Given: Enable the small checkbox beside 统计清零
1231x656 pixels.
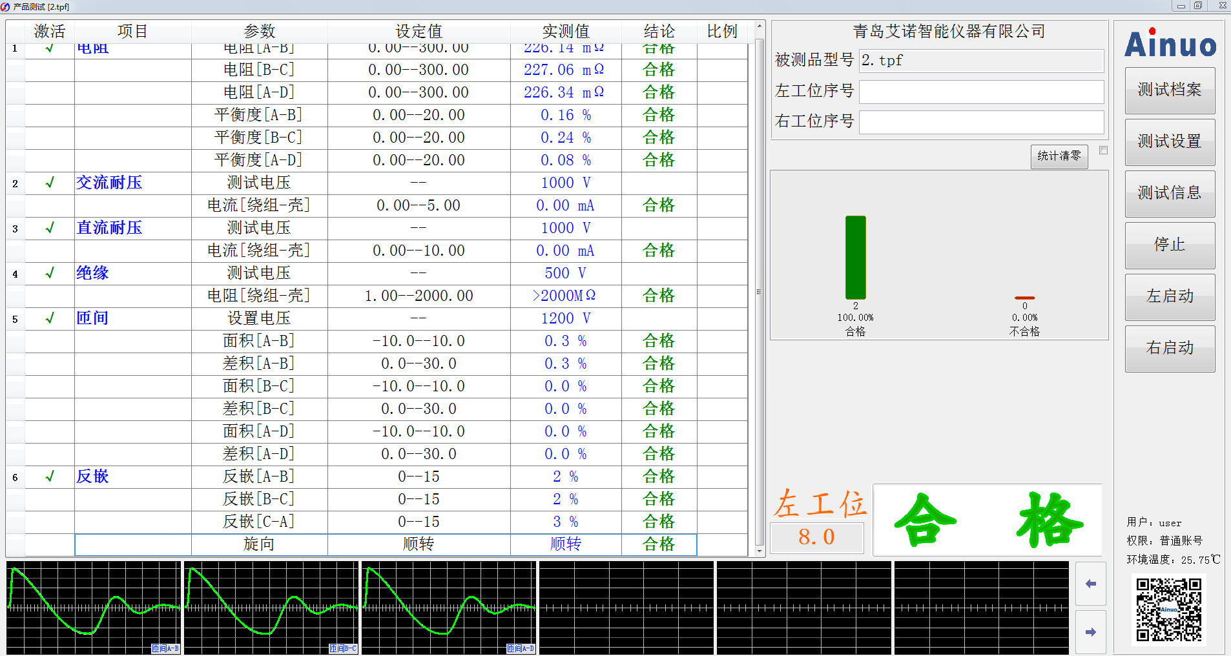Looking at the screenshot, I should pyautogui.click(x=1103, y=149).
